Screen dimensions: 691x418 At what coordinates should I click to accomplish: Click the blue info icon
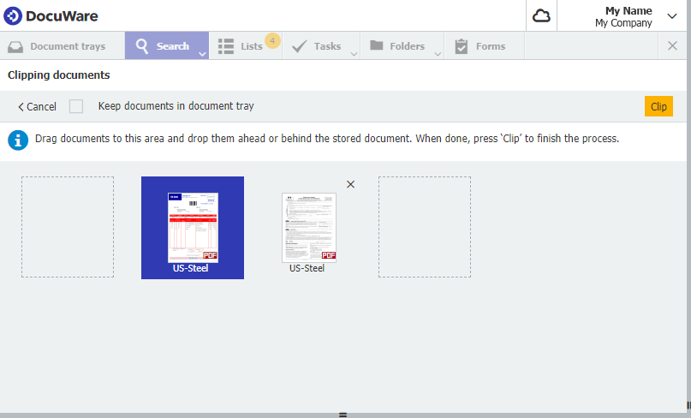(x=18, y=140)
